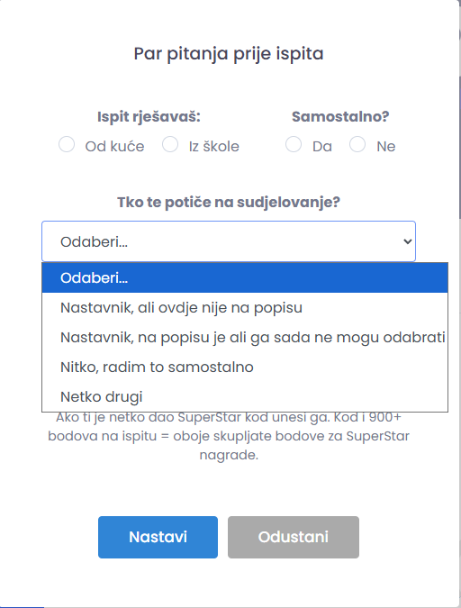Pick 'Nitko, radim to samostalno' option

[x=245, y=367]
